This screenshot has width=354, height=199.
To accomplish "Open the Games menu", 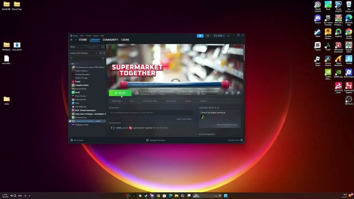I will (96, 36).
